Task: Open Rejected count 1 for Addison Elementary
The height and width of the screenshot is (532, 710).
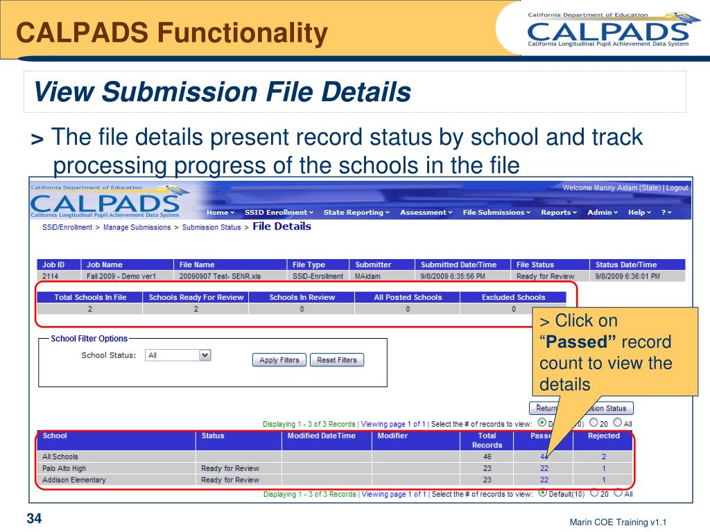Action: pos(604,480)
